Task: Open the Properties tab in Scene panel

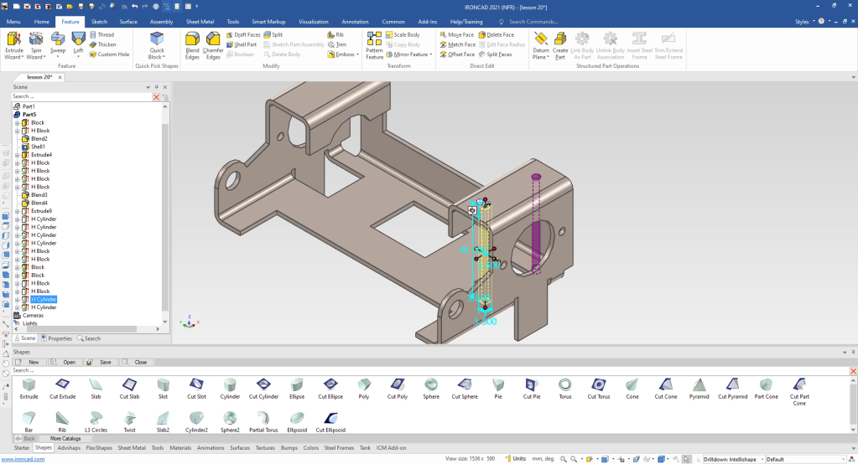Action: coord(56,338)
